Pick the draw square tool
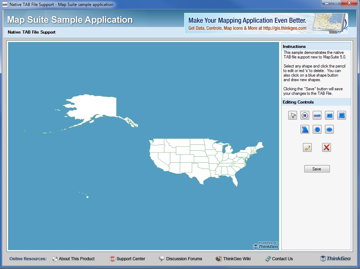The height and width of the screenshot is (269, 360). (341, 115)
